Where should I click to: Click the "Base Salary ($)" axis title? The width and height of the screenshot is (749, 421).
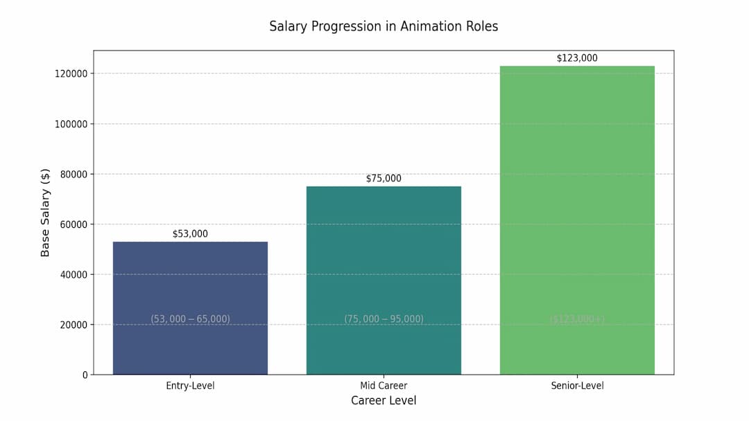point(46,213)
